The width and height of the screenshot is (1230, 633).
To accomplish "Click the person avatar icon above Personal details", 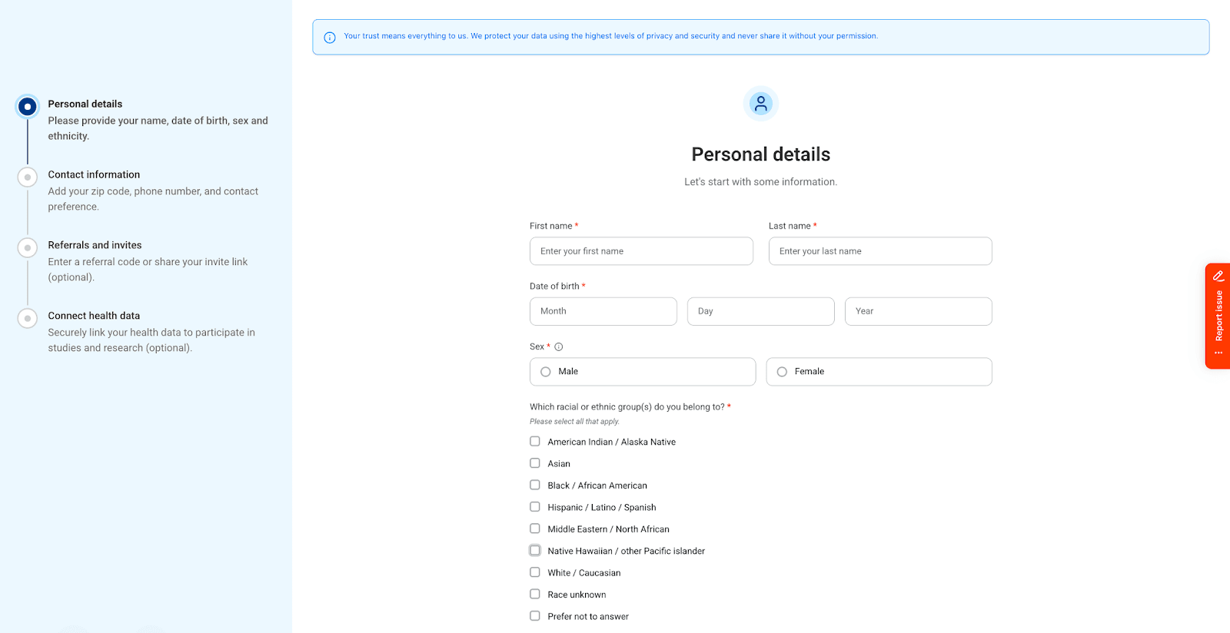I will [760, 103].
